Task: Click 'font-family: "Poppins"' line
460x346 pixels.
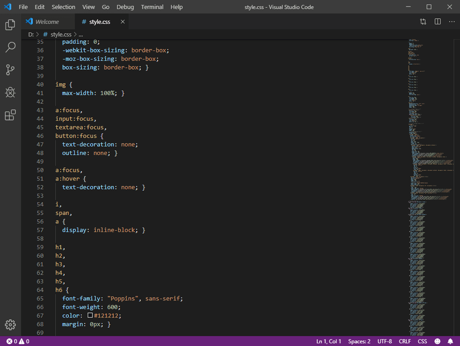Action: tap(123, 299)
